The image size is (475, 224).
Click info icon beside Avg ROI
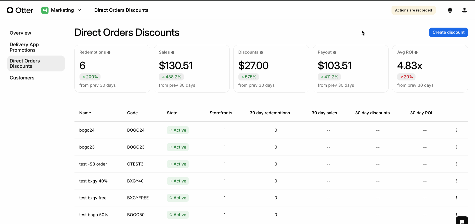click(416, 53)
